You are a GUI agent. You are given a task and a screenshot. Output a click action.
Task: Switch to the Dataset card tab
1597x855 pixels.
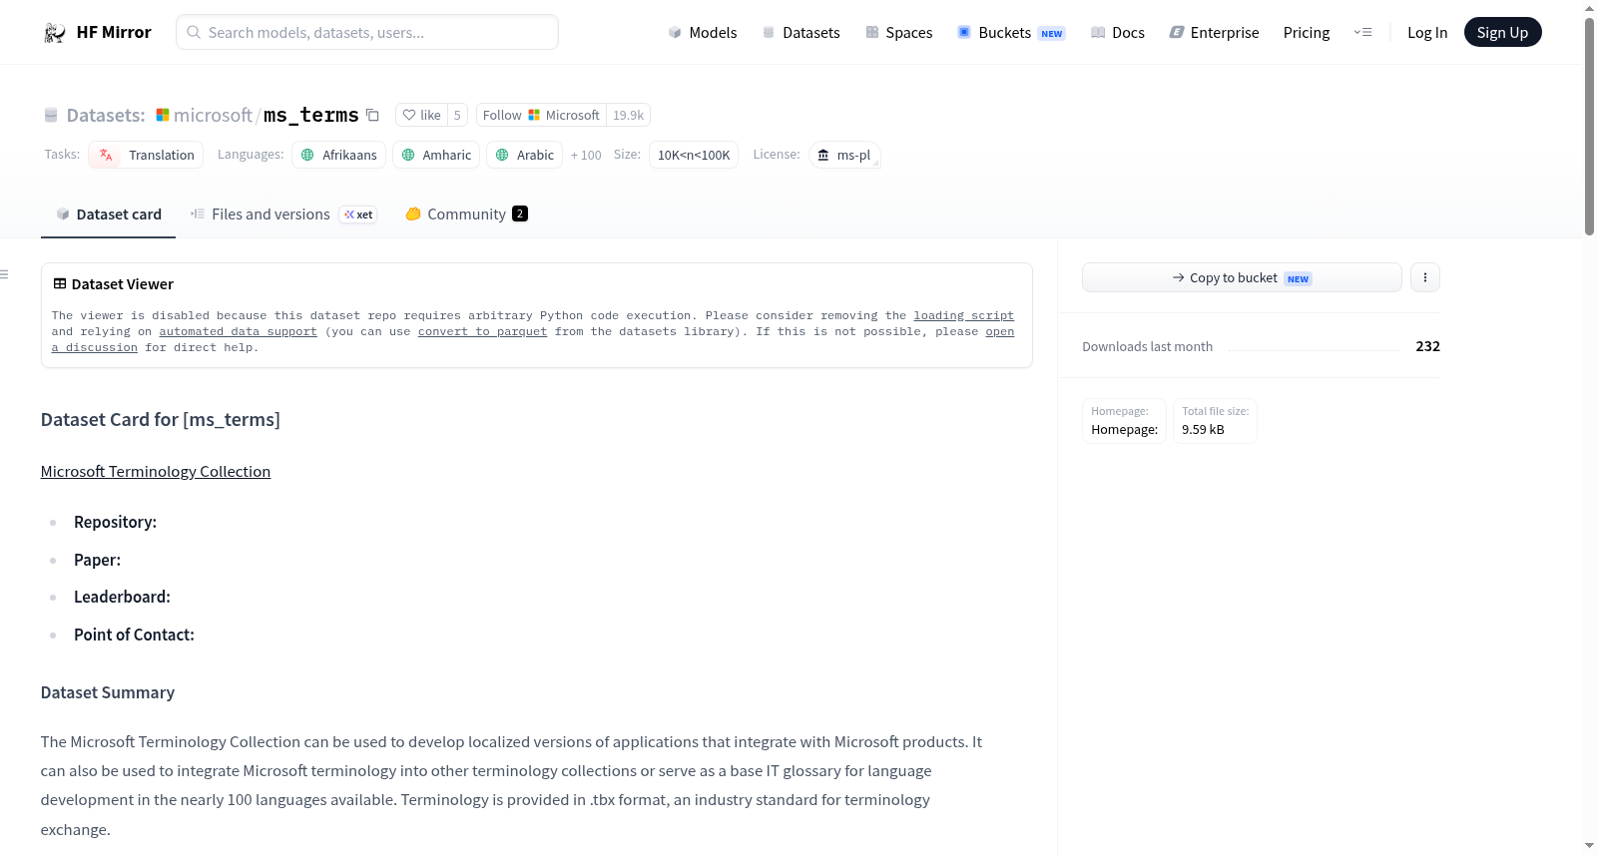coord(108,214)
